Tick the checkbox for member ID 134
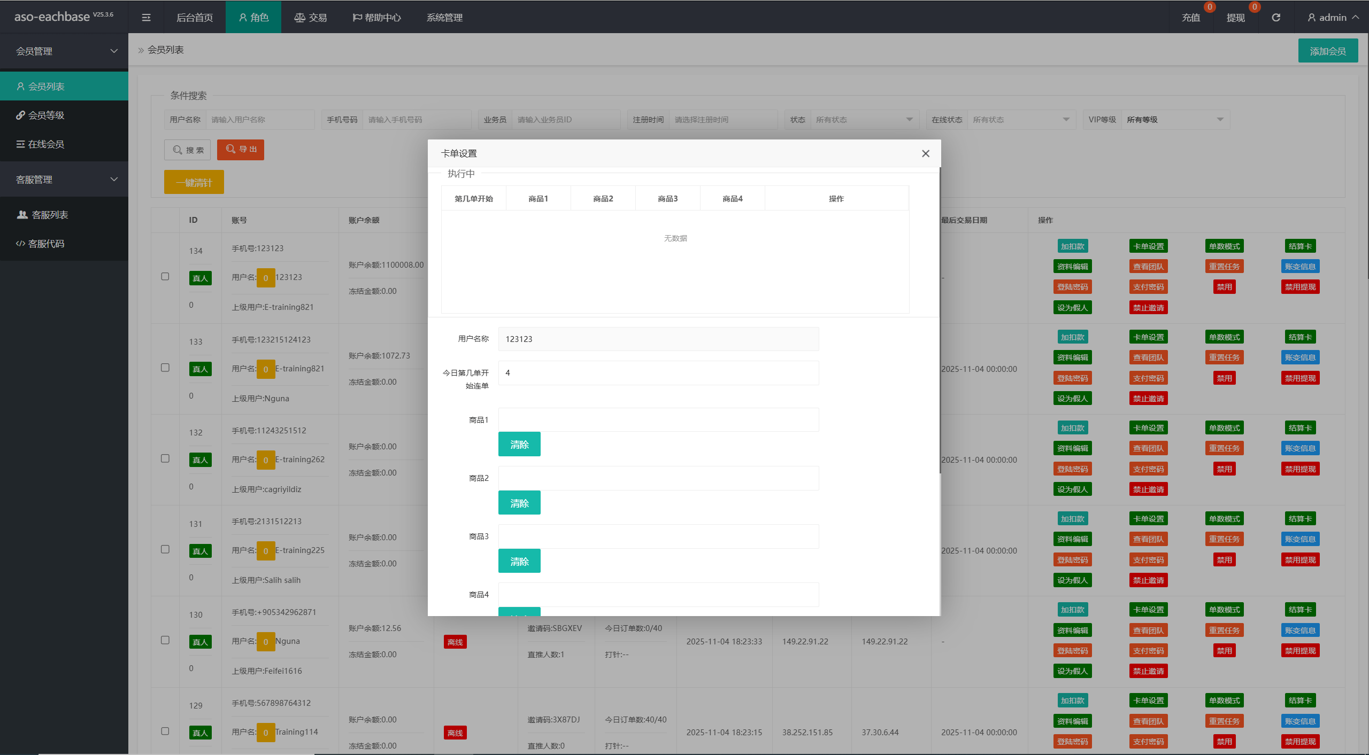Viewport: 1369px width, 755px height. click(165, 277)
